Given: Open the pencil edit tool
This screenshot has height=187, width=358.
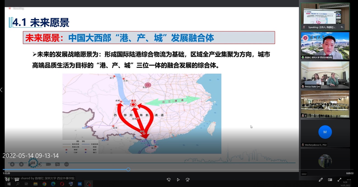Looking at the screenshot, I should tap(321, 180).
